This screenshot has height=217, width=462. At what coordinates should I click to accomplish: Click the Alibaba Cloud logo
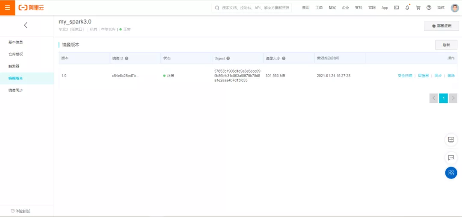tap(31, 8)
